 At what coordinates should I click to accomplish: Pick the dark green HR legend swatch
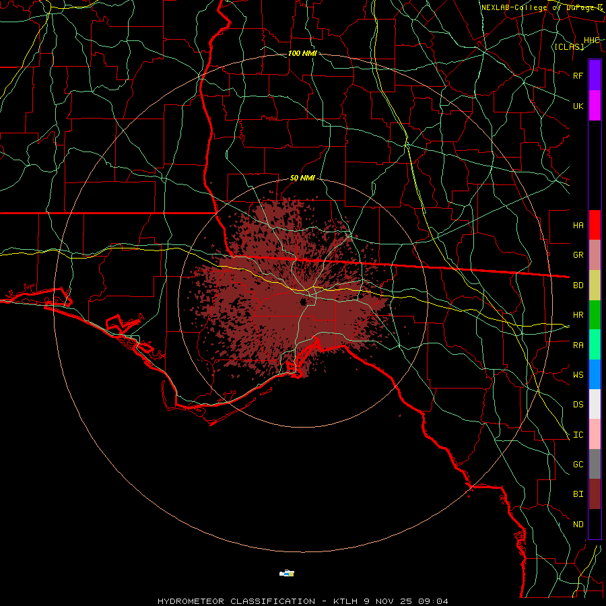tap(595, 314)
